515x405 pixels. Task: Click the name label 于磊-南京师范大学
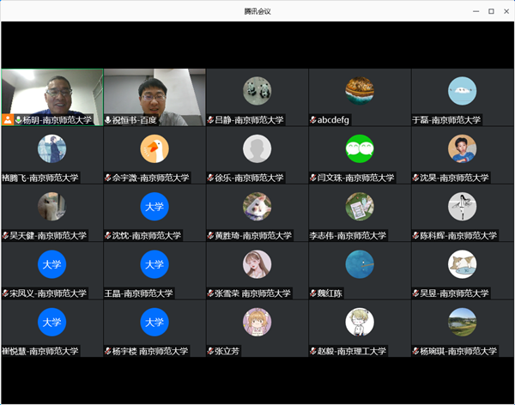(446, 120)
